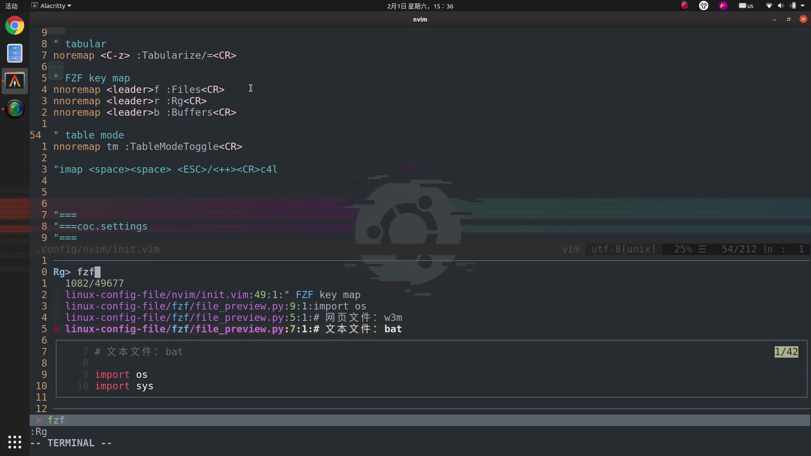This screenshot has width=811, height=456.
Task: Expand the Alacritty app menu
Action: click(x=52, y=6)
